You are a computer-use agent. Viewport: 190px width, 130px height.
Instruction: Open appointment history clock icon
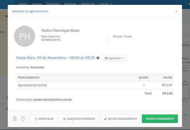tap(23, 119)
